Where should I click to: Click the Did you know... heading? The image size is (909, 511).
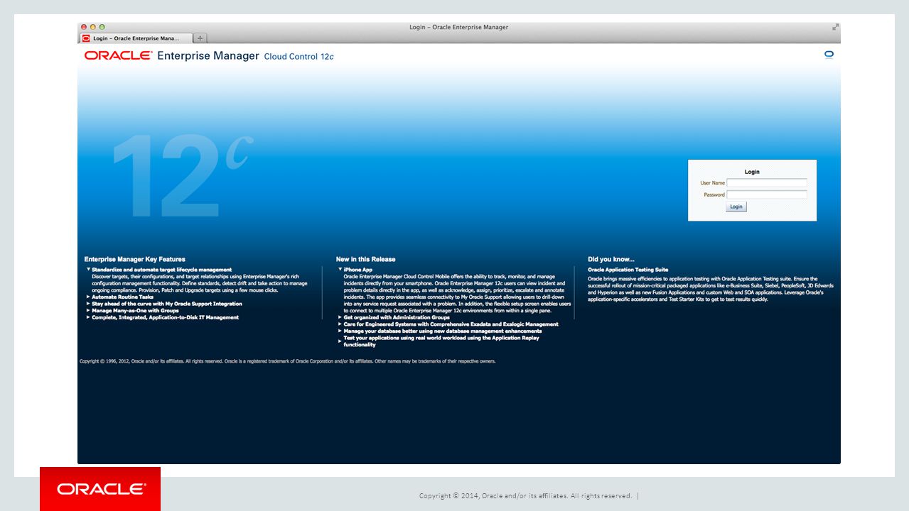pyautogui.click(x=611, y=259)
